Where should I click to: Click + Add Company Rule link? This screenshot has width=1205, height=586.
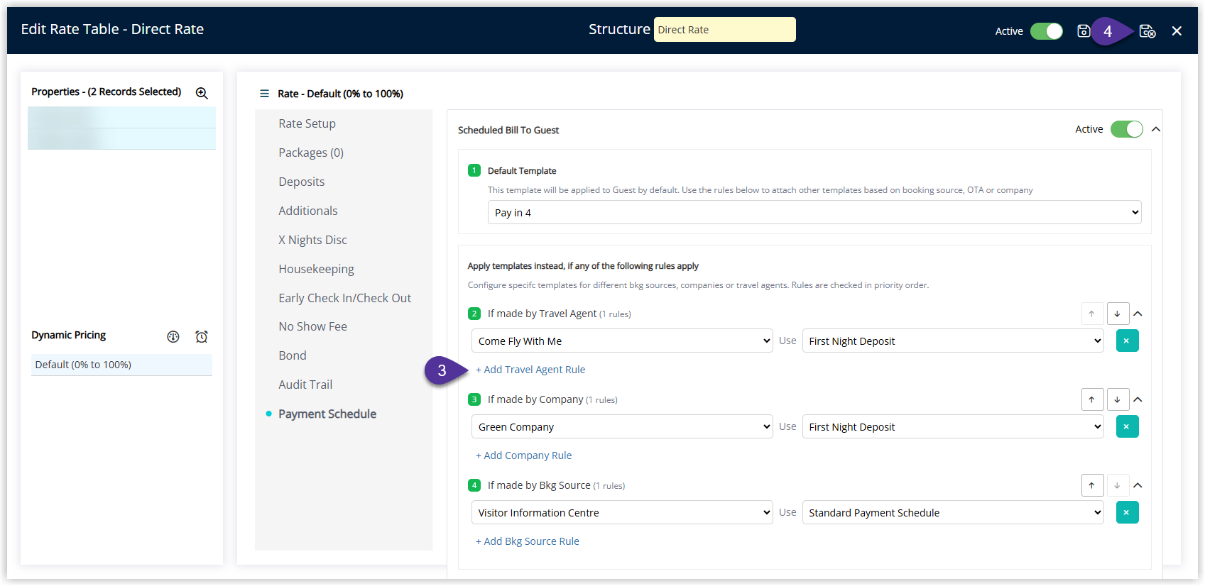pyautogui.click(x=523, y=455)
